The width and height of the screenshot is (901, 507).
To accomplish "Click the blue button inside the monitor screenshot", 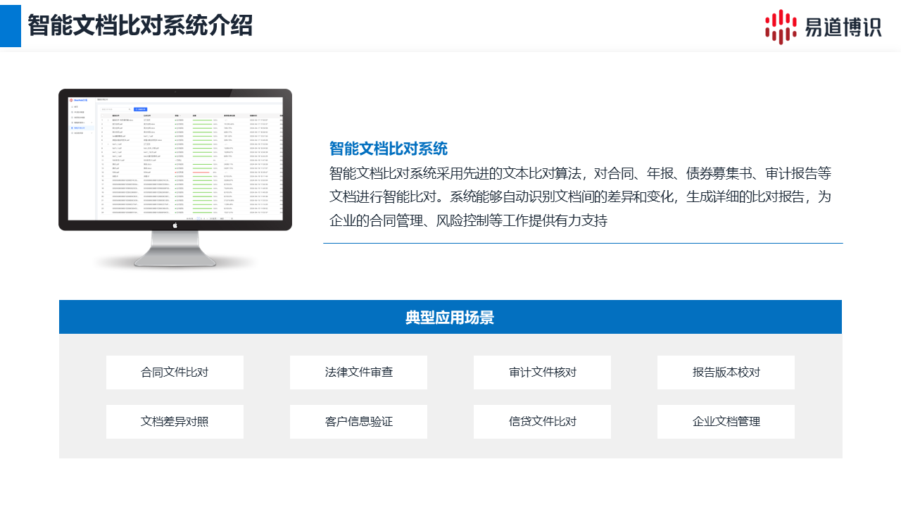I will point(140,109).
